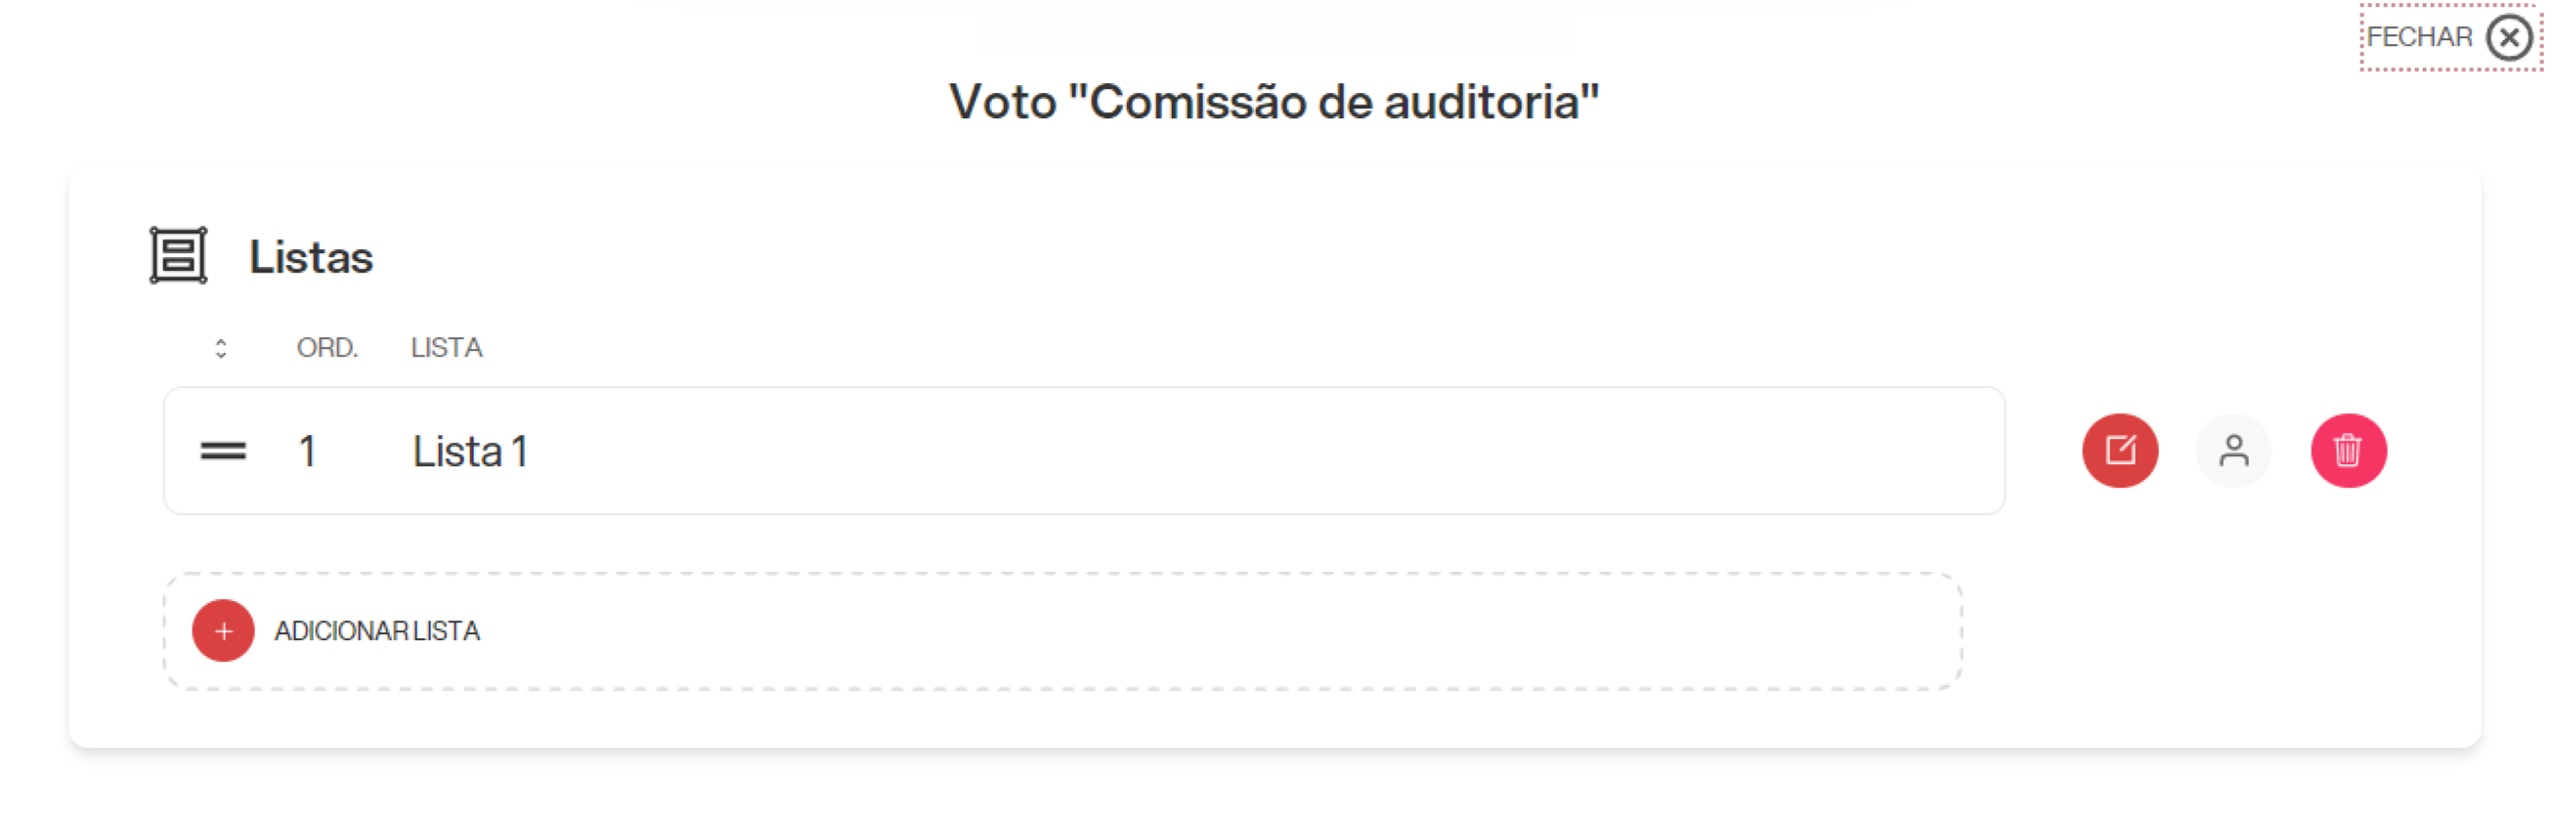Click the circled X close icon
2552x816 pixels.
pyautogui.click(x=2509, y=38)
